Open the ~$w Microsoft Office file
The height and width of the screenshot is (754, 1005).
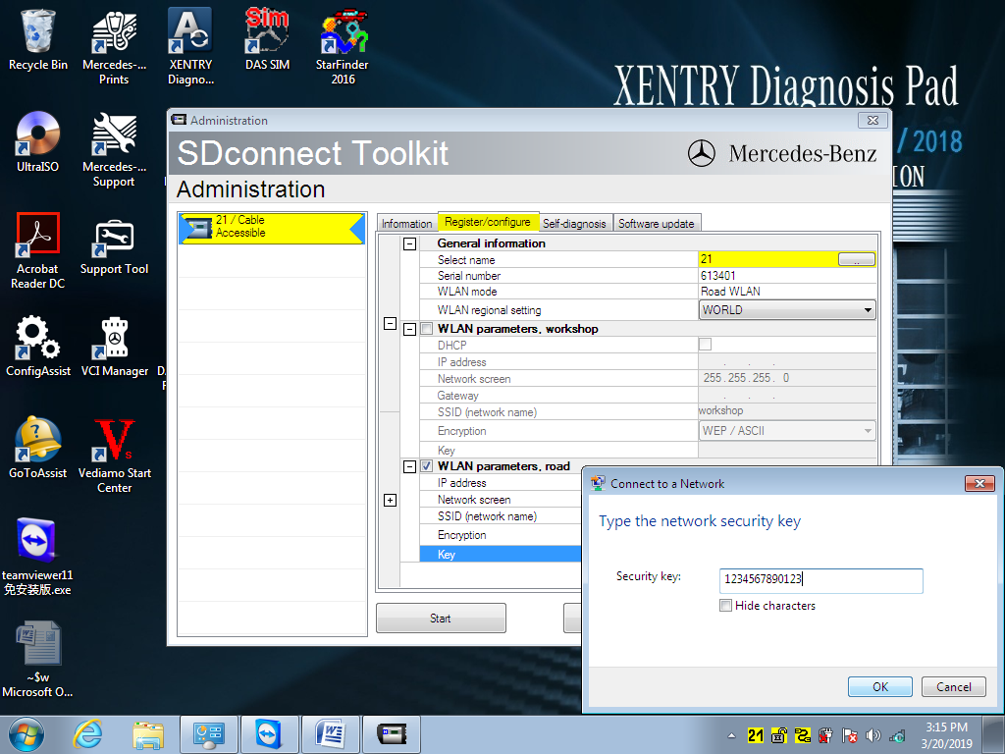pos(38,659)
